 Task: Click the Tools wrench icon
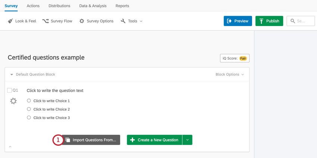[x=123, y=21]
